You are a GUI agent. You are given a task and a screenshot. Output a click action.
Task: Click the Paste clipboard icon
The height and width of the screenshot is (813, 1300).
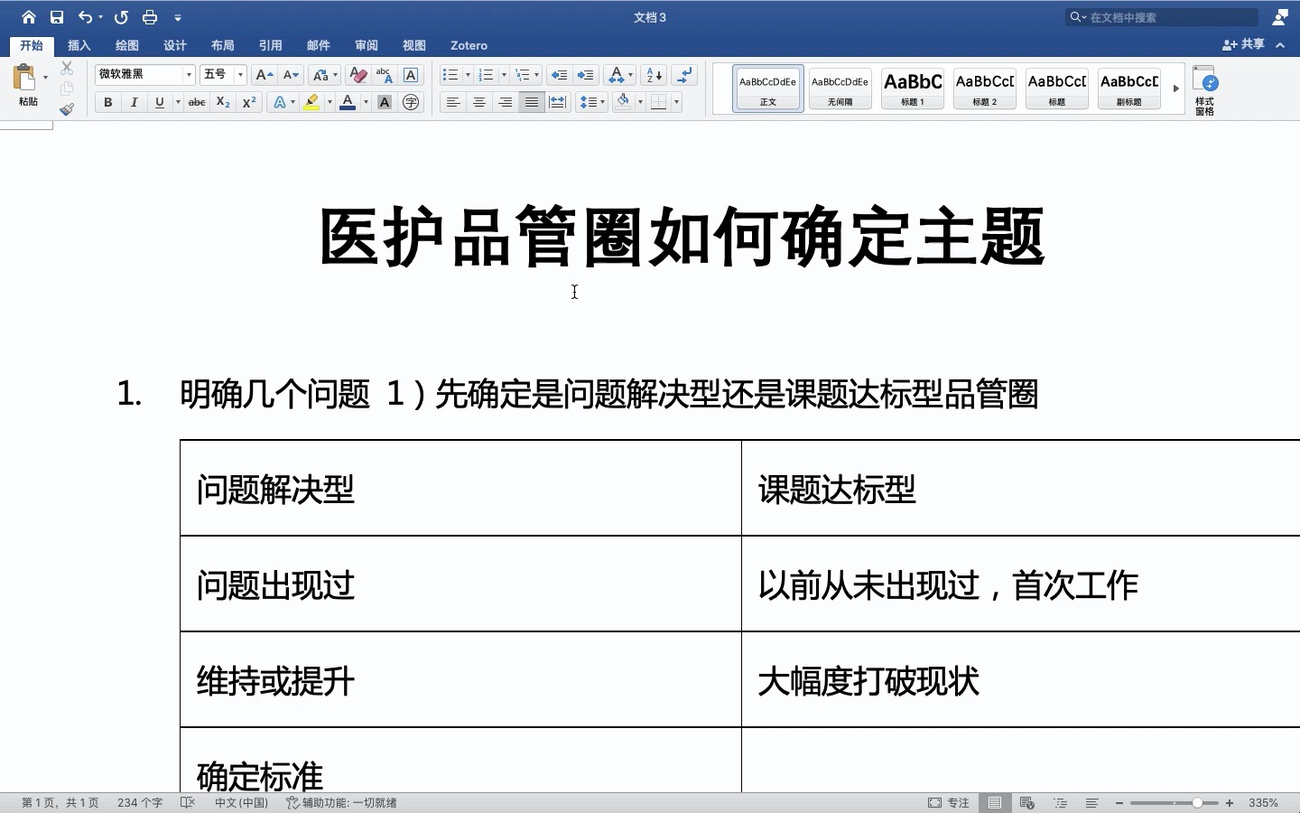click(25, 78)
